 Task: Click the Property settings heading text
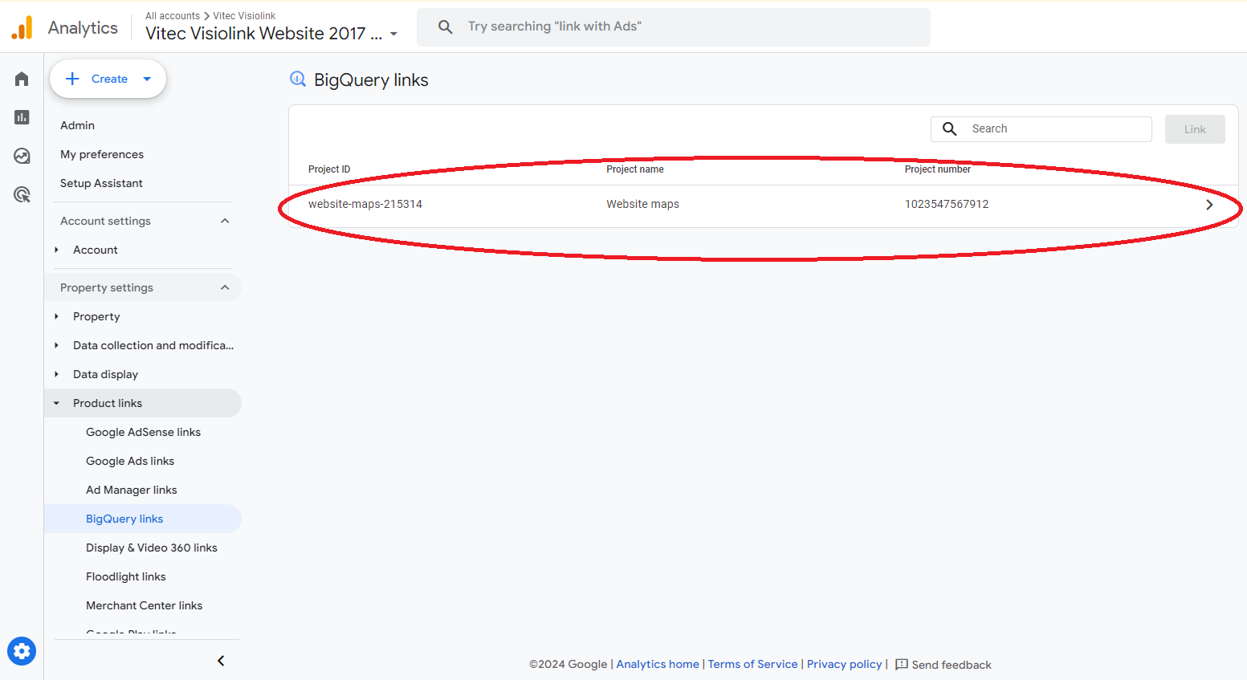[x=107, y=287]
